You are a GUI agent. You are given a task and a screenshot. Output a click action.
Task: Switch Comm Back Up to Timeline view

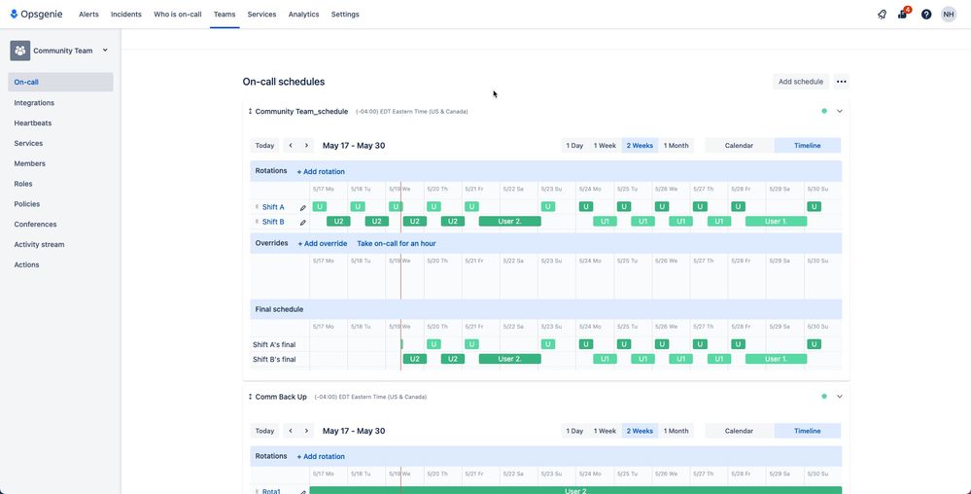807,431
